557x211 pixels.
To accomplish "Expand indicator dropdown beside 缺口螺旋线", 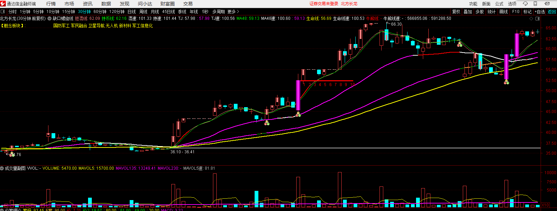I will [49, 18].
